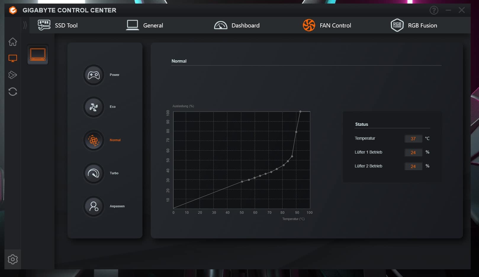Switch to the Eco fan mode

pos(94,107)
